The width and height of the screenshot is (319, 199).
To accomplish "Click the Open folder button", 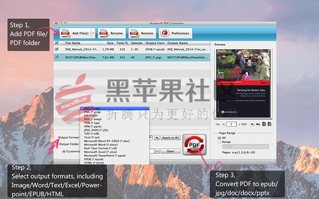I will pyautogui.click(x=171, y=151).
